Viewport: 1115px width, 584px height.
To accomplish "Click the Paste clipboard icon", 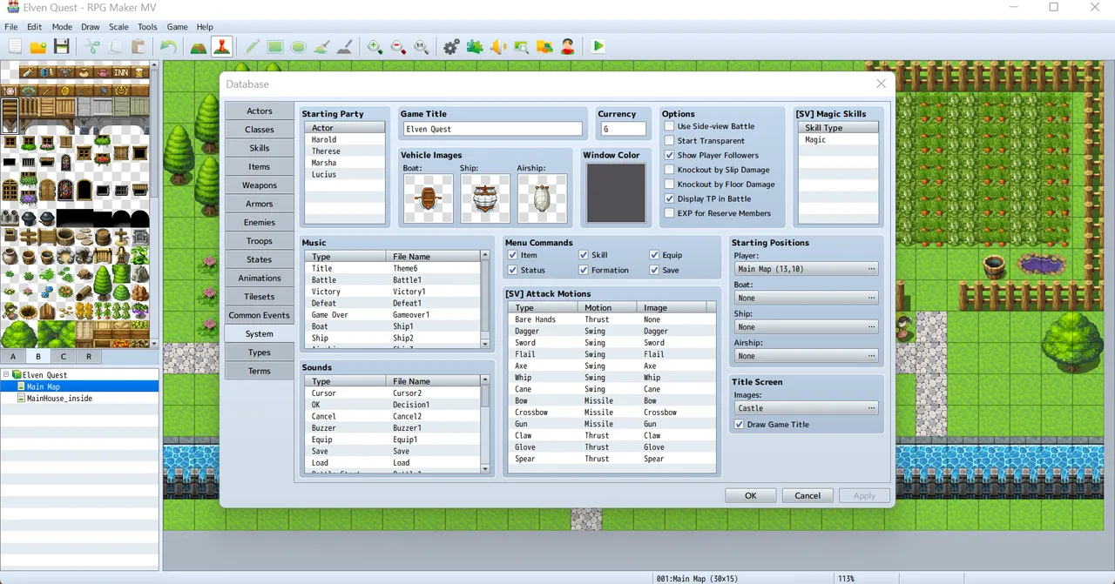I will (x=139, y=47).
